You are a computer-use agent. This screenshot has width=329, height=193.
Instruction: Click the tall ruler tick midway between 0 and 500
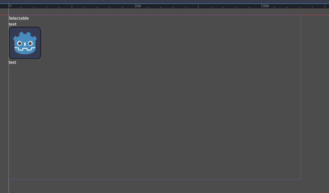pos(72,7)
